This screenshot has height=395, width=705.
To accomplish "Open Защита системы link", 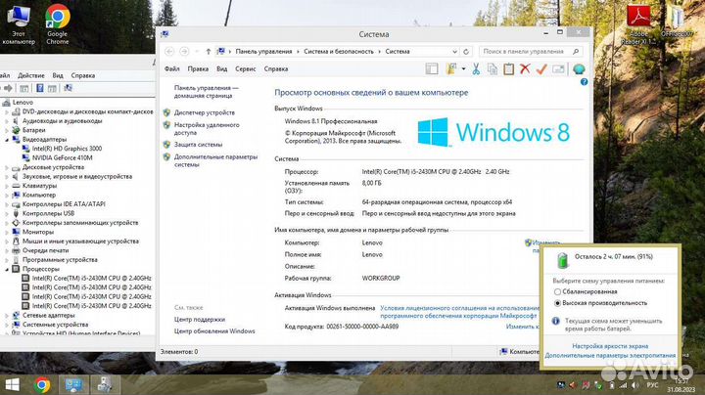I will (198, 145).
